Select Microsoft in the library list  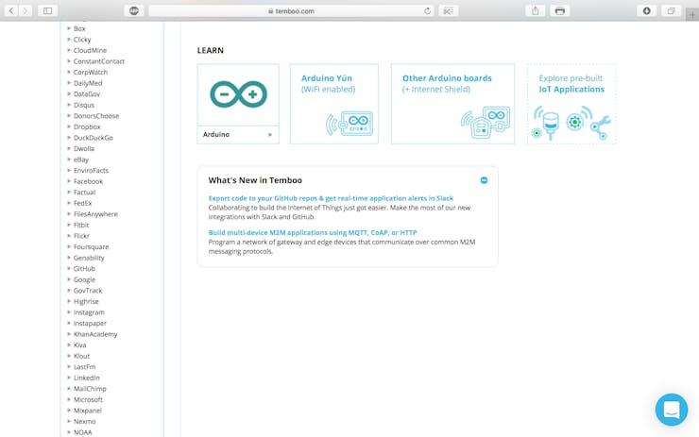[x=88, y=399]
